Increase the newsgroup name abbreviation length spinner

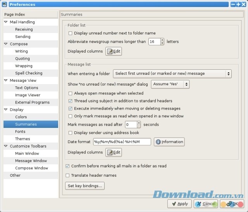pos(162,40)
